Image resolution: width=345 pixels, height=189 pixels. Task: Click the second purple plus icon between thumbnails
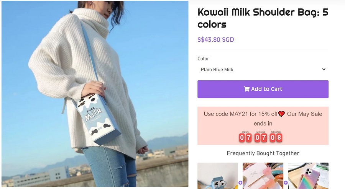point(286,182)
